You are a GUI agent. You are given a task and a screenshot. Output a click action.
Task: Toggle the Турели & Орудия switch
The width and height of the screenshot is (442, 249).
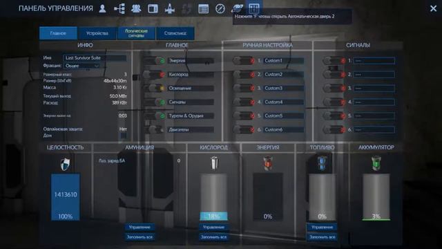pyautogui.click(x=155, y=116)
